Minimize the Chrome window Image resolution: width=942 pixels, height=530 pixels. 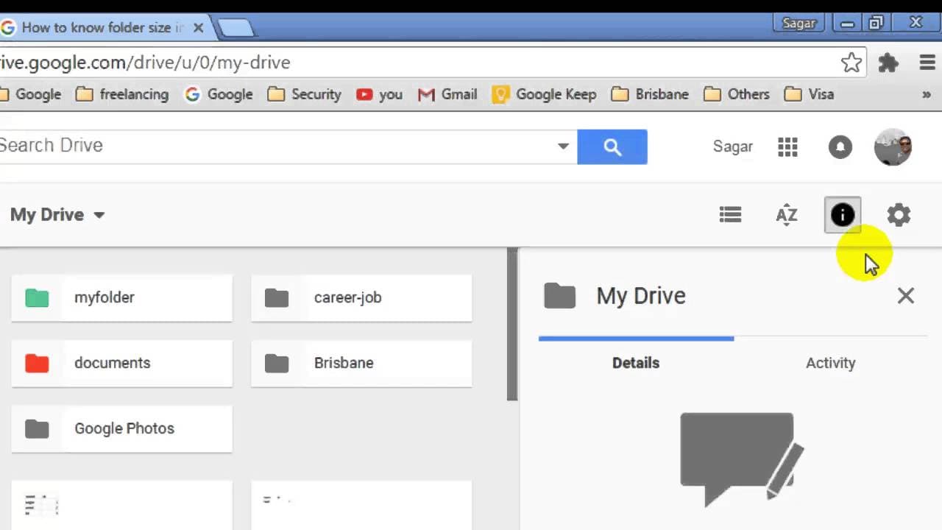847,24
